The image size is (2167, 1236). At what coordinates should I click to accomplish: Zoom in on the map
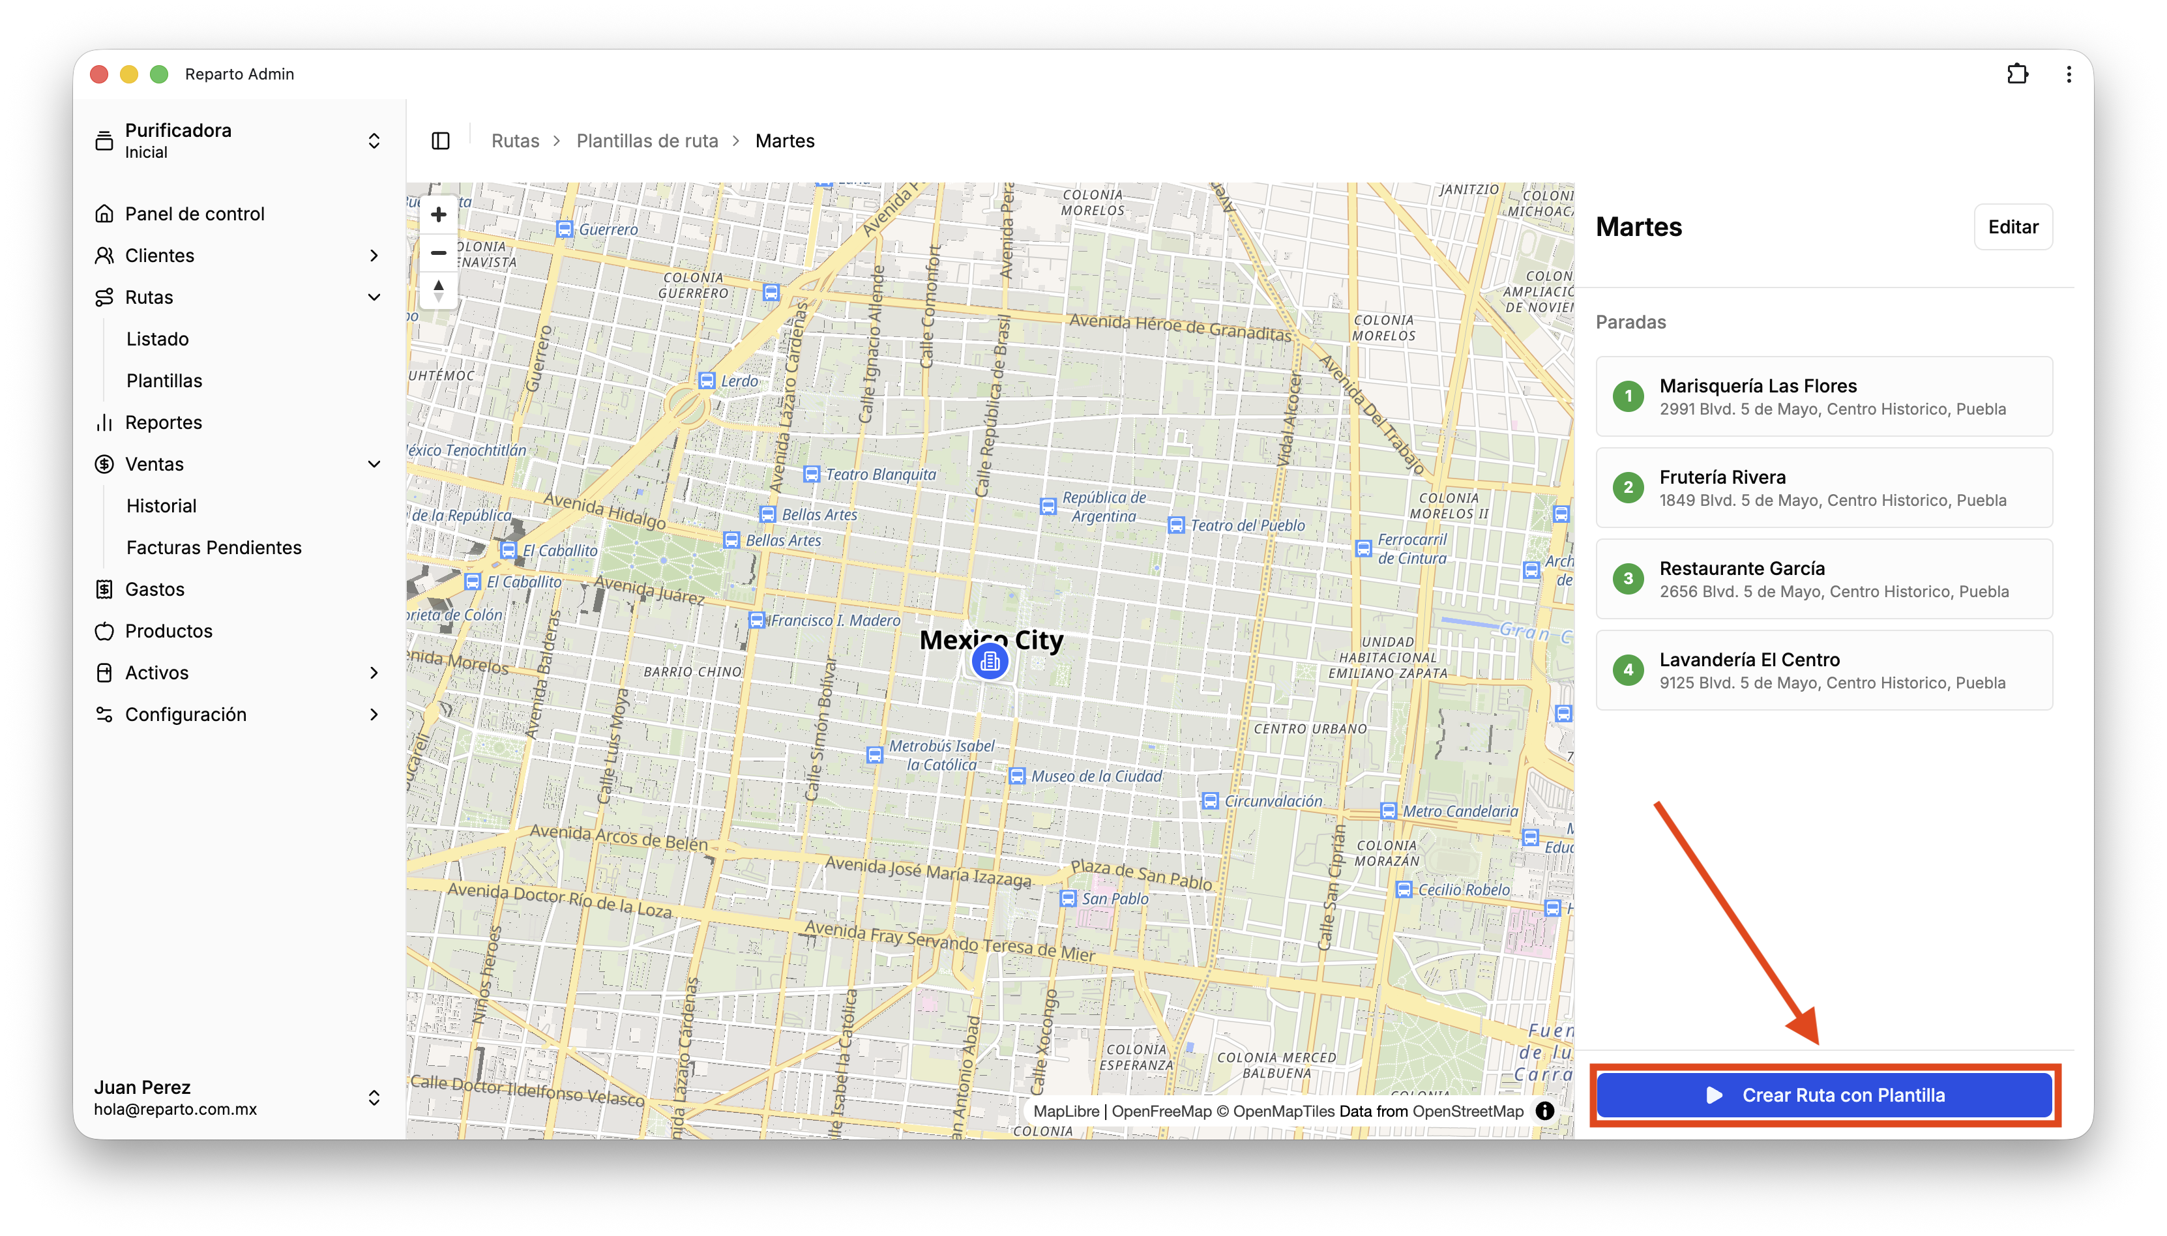[x=438, y=214]
